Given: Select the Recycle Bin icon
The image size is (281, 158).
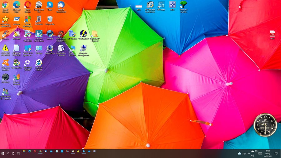Looking at the screenshot, I should tap(50, 20).
